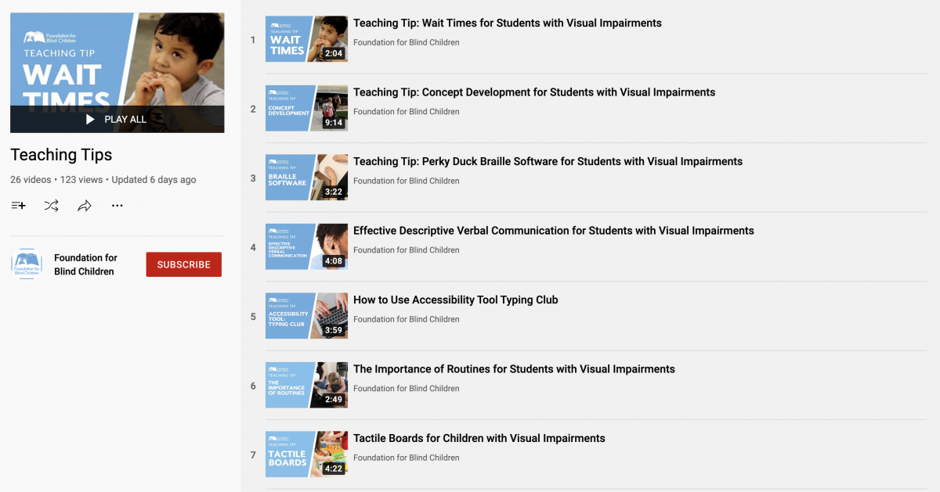Open the Wait Times video thumbnail
Image resolution: width=940 pixels, height=492 pixels.
tap(306, 39)
